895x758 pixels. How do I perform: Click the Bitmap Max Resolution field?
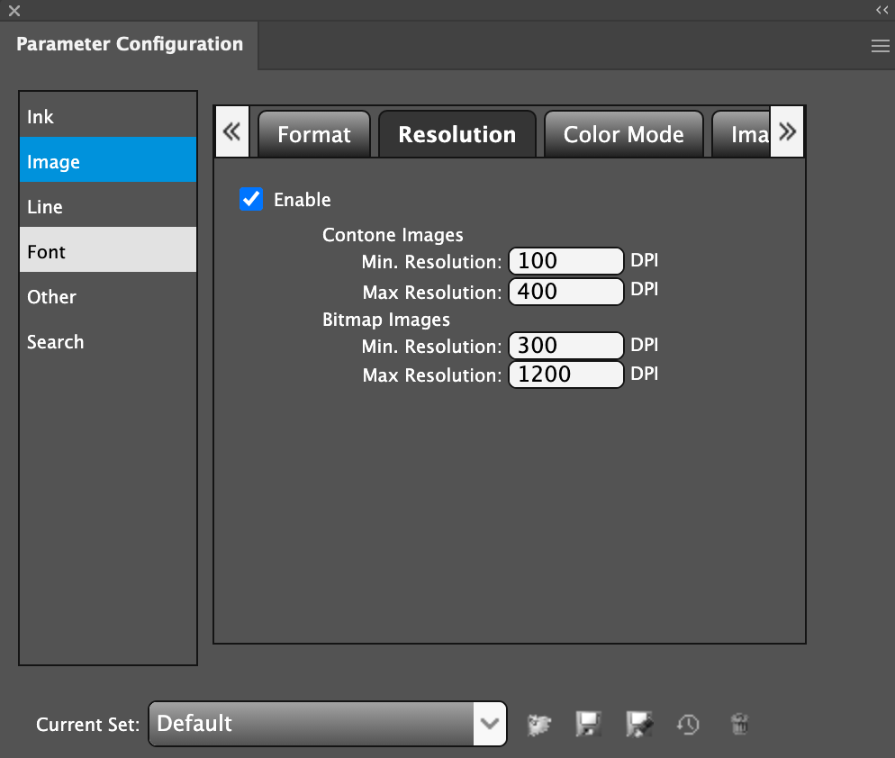coord(565,375)
